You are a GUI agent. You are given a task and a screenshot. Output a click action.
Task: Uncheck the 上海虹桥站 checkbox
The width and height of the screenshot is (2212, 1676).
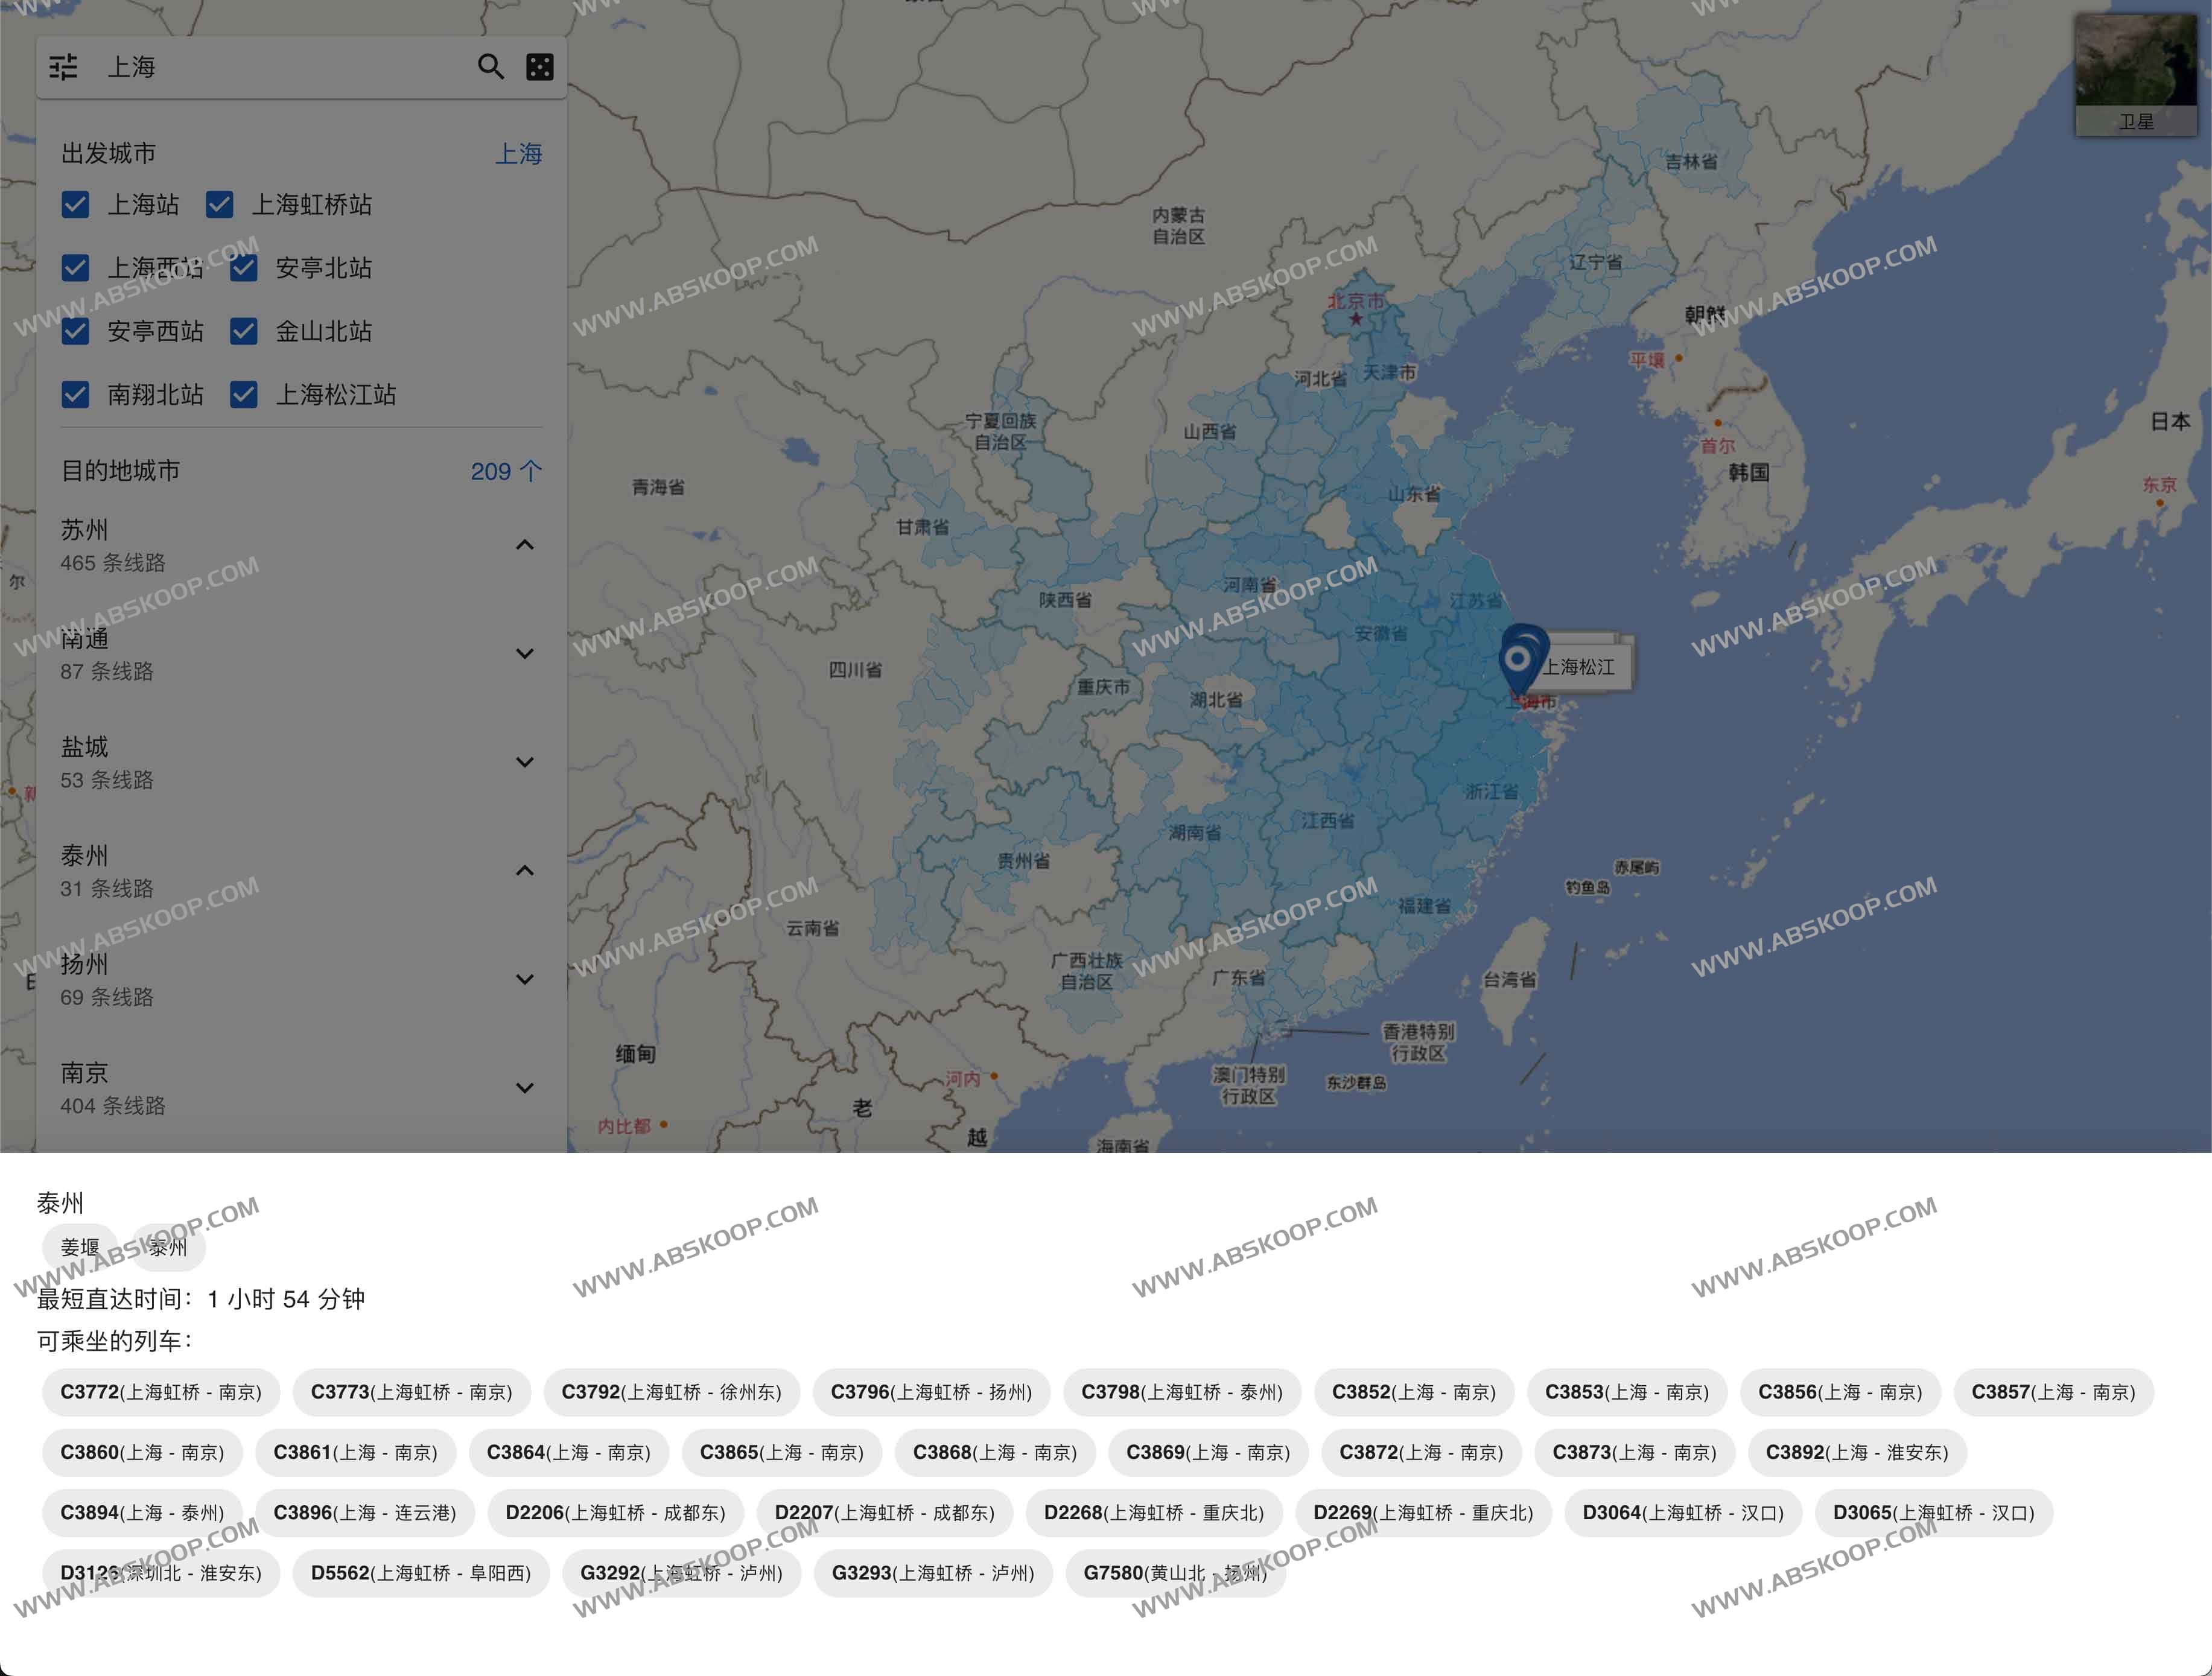pos(220,205)
